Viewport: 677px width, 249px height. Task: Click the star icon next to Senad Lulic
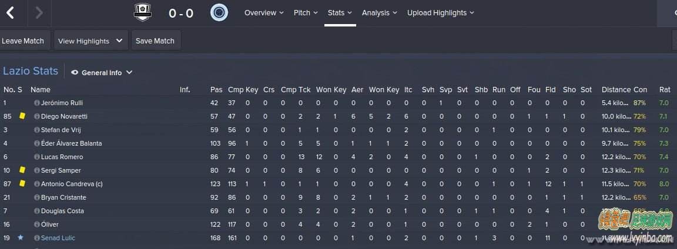21,238
